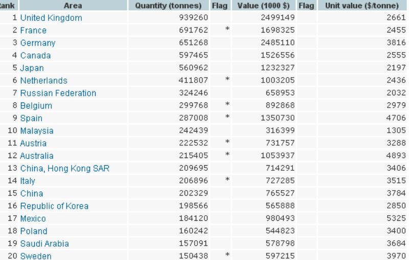Open the Germany area link
The height and width of the screenshot is (260, 409).
(x=38, y=43)
